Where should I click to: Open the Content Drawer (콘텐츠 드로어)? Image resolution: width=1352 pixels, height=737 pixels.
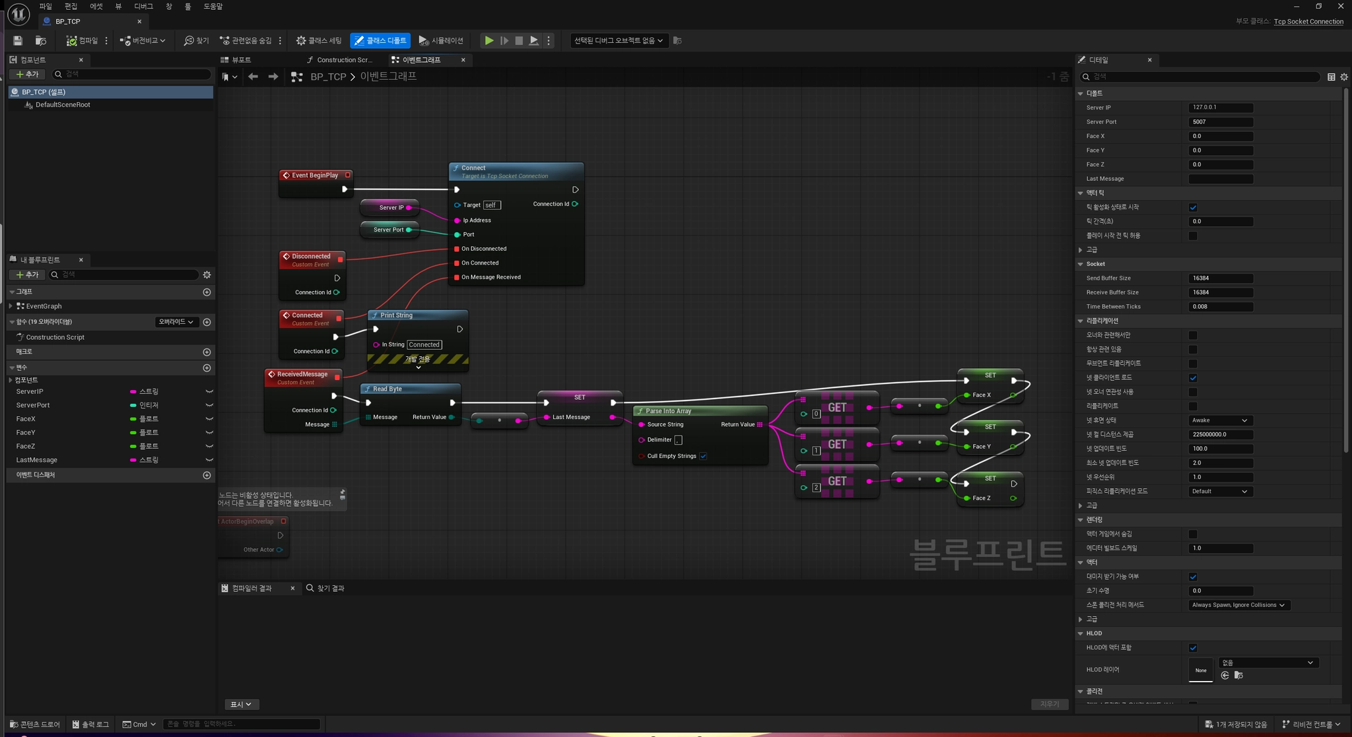pyautogui.click(x=34, y=724)
